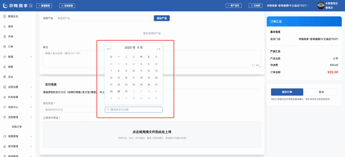Screen dimensions: 345x157
Task: Click the 2025 年 year label in calendar
Action: tap(130, 47)
